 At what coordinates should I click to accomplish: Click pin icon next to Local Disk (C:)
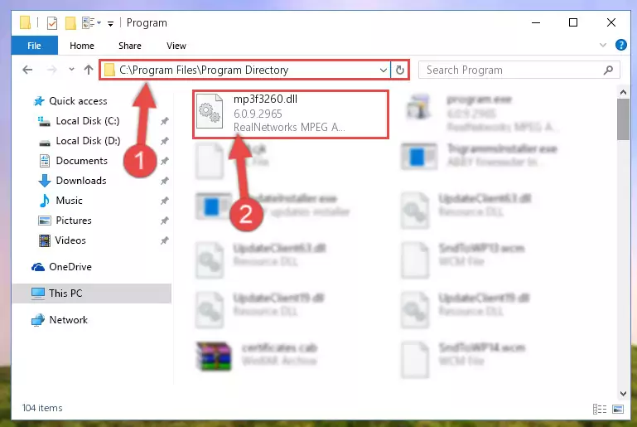click(165, 121)
